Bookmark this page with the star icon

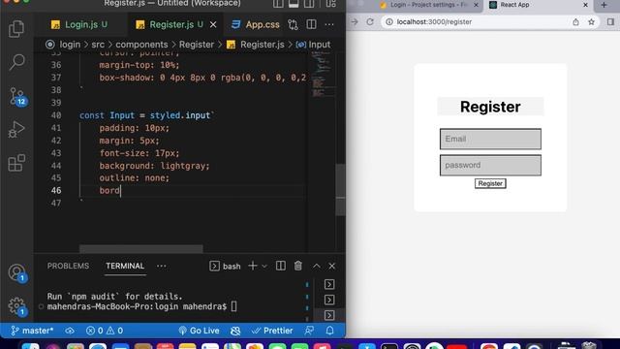pyautogui.click(x=591, y=21)
